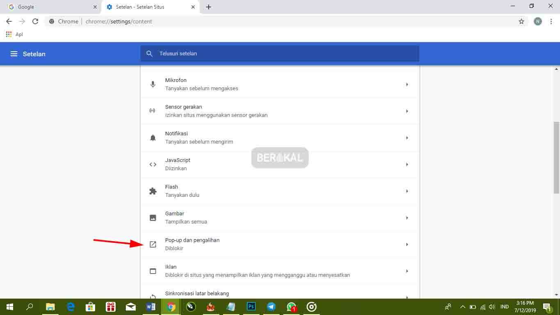Click the back navigation arrow
560x315 pixels.
pyautogui.click(x=9, y=21)
